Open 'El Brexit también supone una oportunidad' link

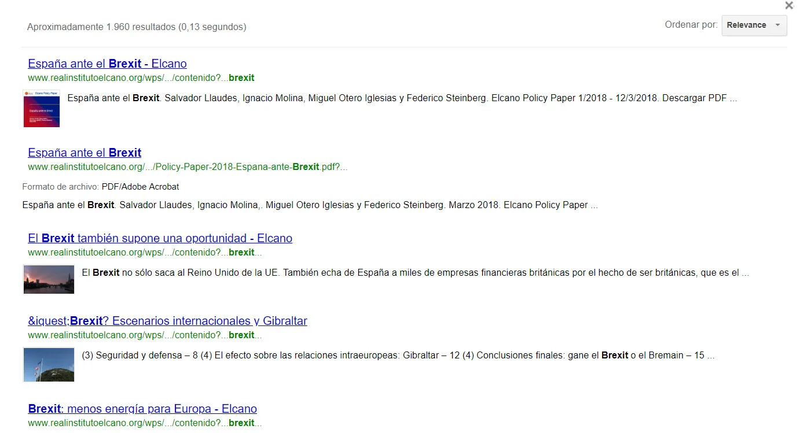coord(160,238)
